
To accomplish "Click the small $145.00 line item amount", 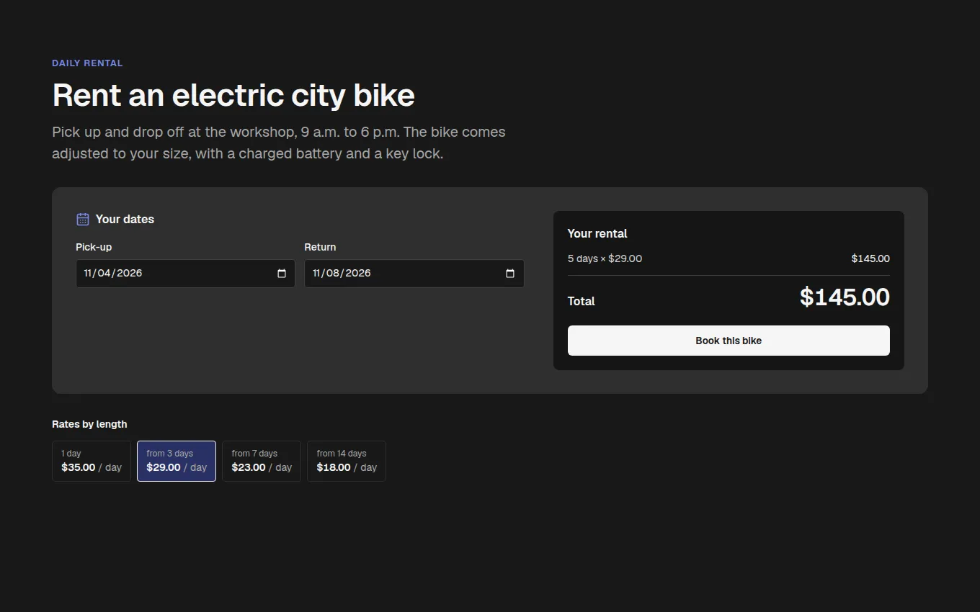I will click(870, 258).
